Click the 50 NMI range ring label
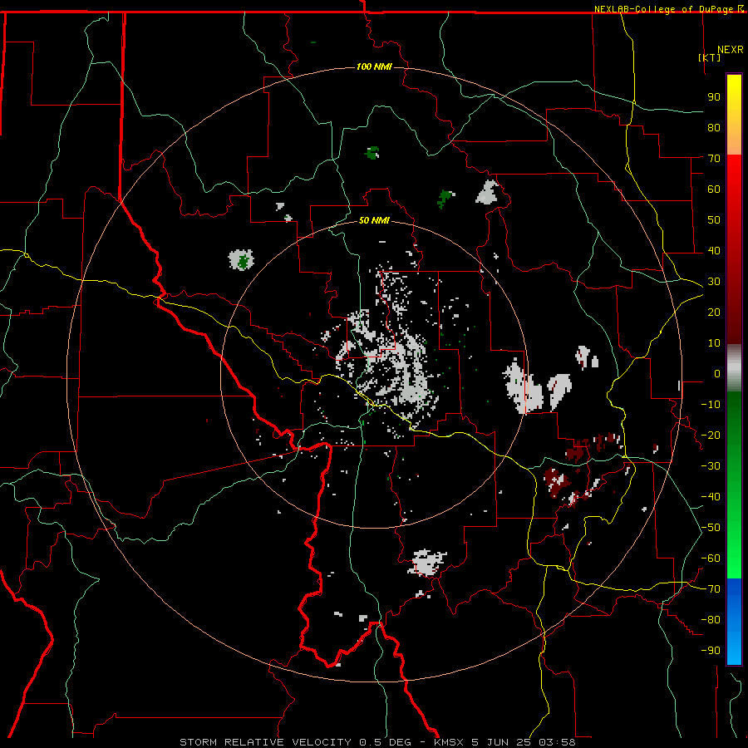748x748 pixels. (375, 220)
